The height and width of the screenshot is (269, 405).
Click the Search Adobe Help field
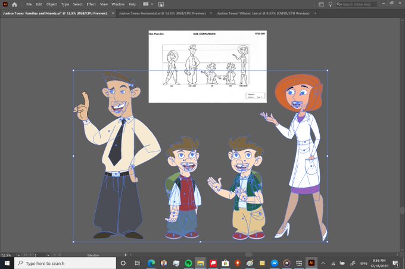coord(356,4)
